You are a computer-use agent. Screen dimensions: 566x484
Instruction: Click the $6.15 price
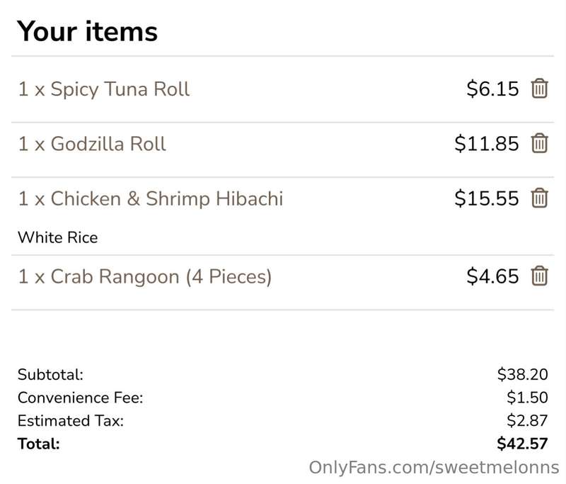[x=492, y=89]
